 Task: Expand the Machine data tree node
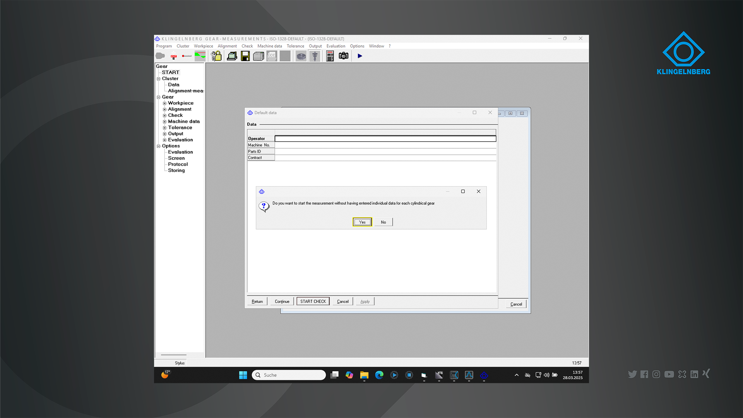click(x=164, y=122)
